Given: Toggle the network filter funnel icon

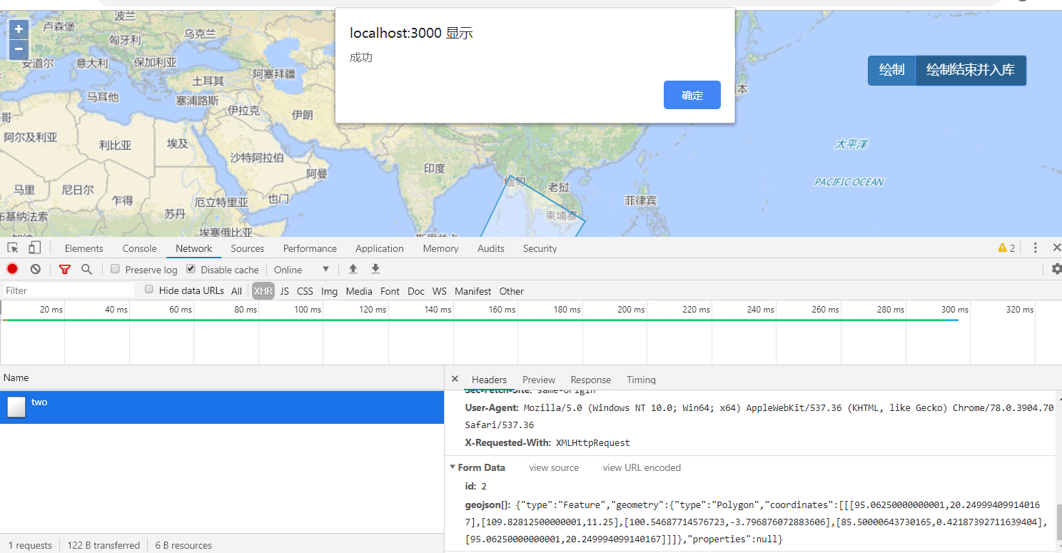Looking at the screenshot, I should point(65,269).
